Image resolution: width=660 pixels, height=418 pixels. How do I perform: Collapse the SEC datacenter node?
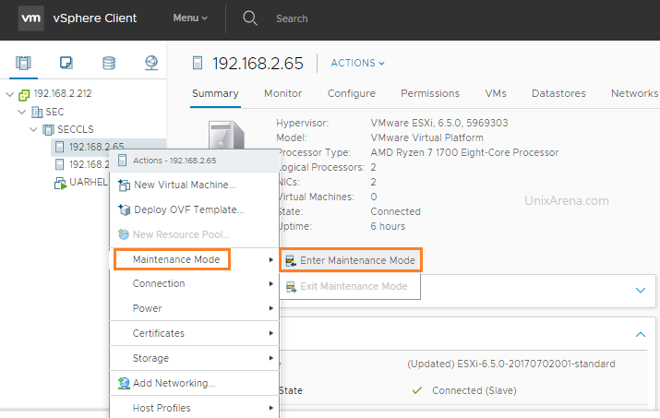[22, 112]
